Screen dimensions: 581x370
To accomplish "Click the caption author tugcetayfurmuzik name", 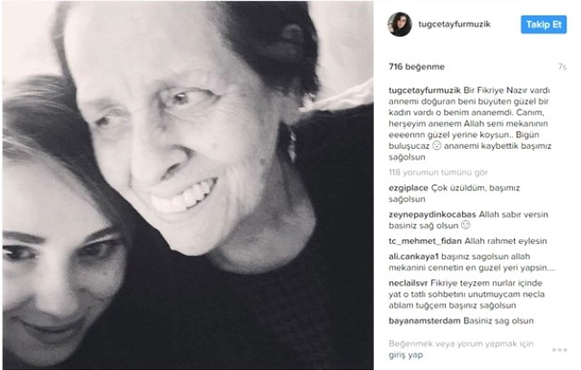I will (x=425, y=91).
